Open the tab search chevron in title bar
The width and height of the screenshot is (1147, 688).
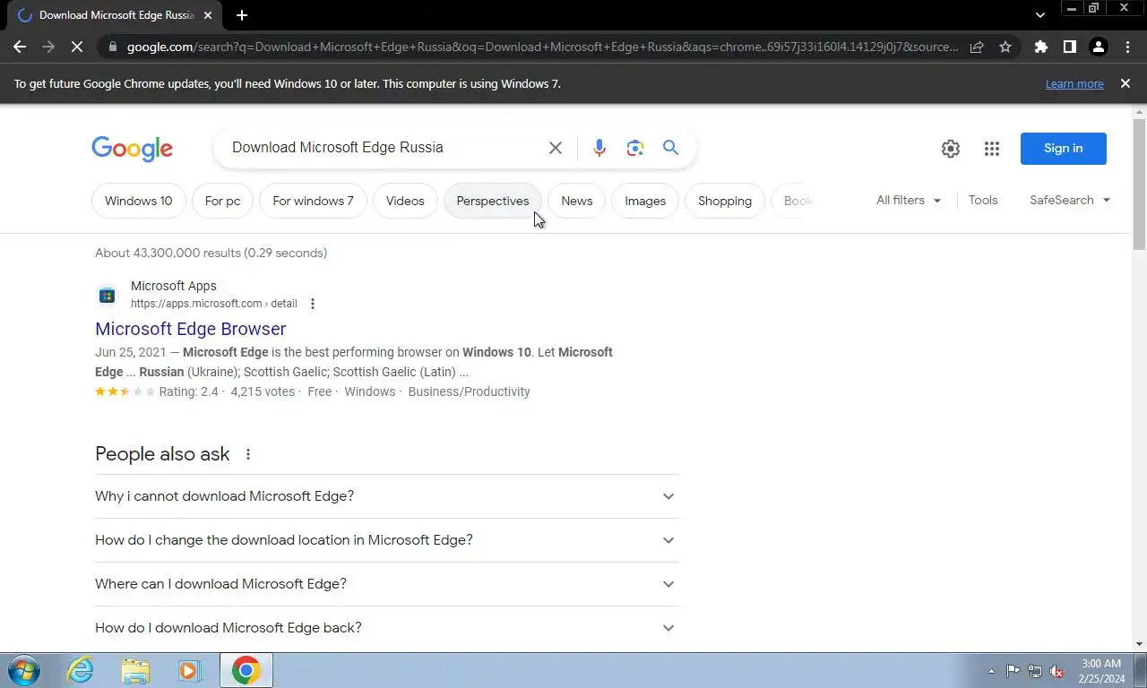1039,15
